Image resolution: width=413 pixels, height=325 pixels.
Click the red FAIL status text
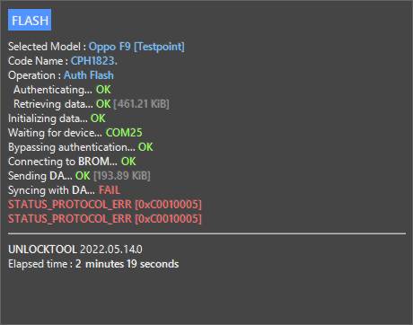110,190
